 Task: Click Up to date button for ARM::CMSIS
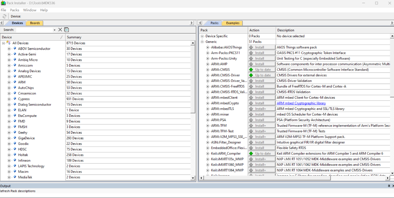[x=262, y=70]
